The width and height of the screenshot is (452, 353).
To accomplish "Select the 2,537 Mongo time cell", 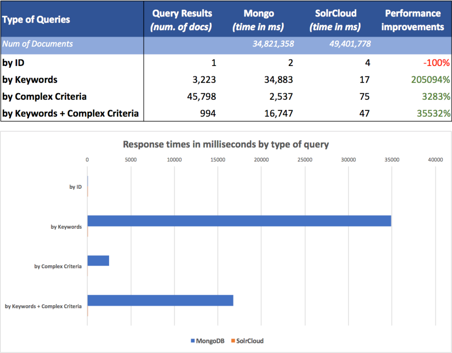I will [x=281, y=96].
